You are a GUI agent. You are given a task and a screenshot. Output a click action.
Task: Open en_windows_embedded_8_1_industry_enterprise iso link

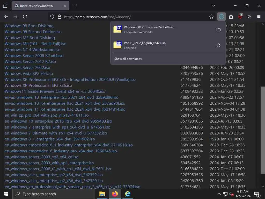point(69,145)
